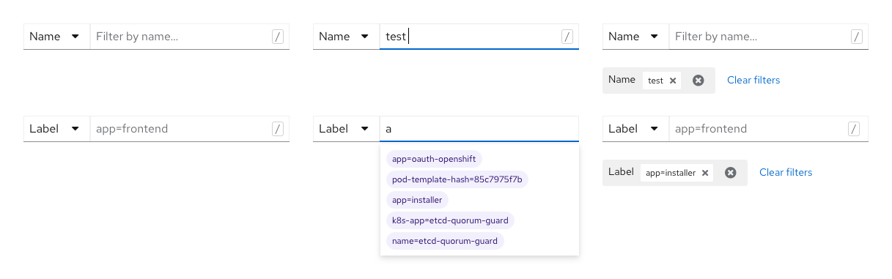Clear the Label filter group circle-x icon
Viewport: 892px width, 279px height.
tap(731, 173)
